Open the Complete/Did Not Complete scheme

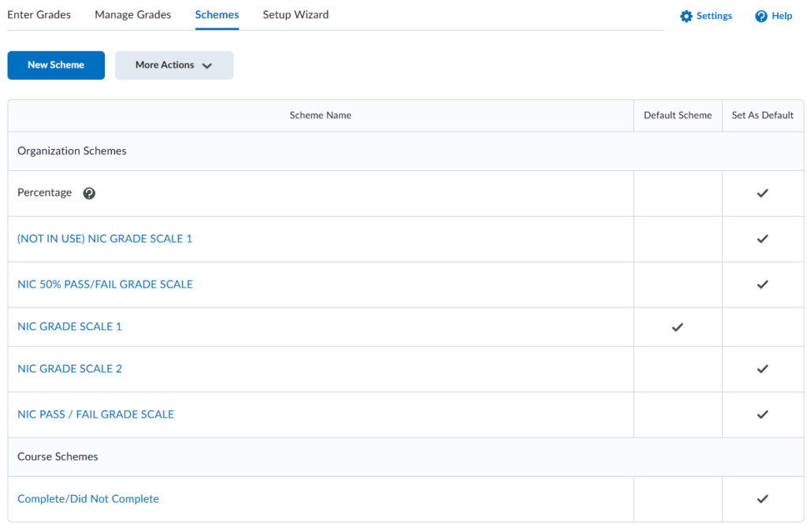coord(88,499)
